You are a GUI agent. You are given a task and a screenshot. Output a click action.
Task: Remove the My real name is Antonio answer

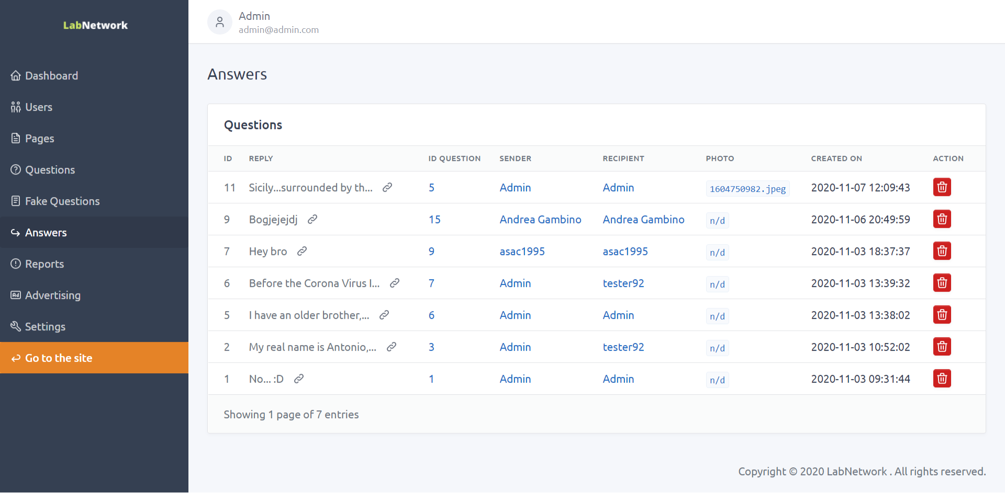click(x=942, y=347)
